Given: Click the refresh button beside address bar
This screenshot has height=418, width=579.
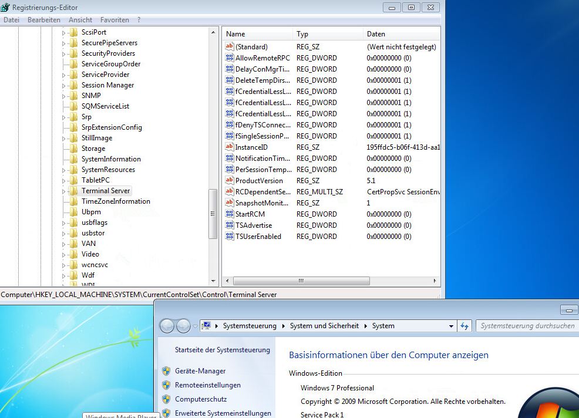Looking at the screenshot, I should [464, 326].
